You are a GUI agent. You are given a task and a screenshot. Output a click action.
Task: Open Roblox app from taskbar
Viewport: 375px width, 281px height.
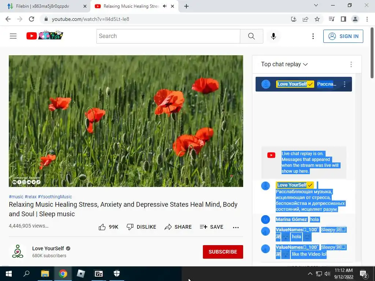pyautogui.click(x=81, y=274)
